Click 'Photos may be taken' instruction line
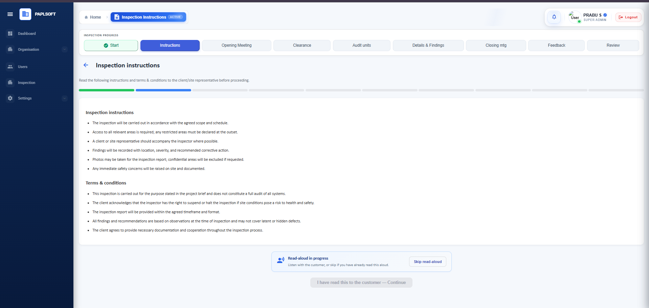Viewport: 649px width, 308px height. [x=168, y=159]
